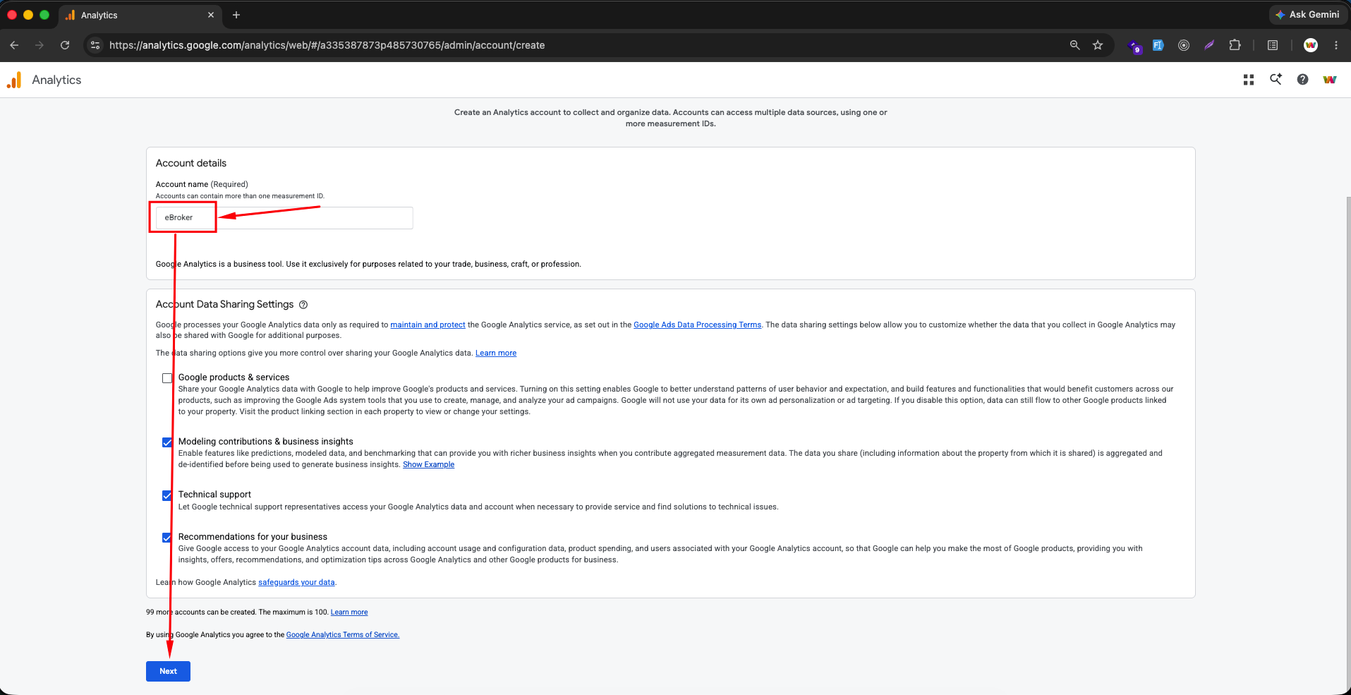This screenshot has width=1351, height=695.
Task: Open Learn more link about maximum accounts
Action: click(x=349, y=612)
